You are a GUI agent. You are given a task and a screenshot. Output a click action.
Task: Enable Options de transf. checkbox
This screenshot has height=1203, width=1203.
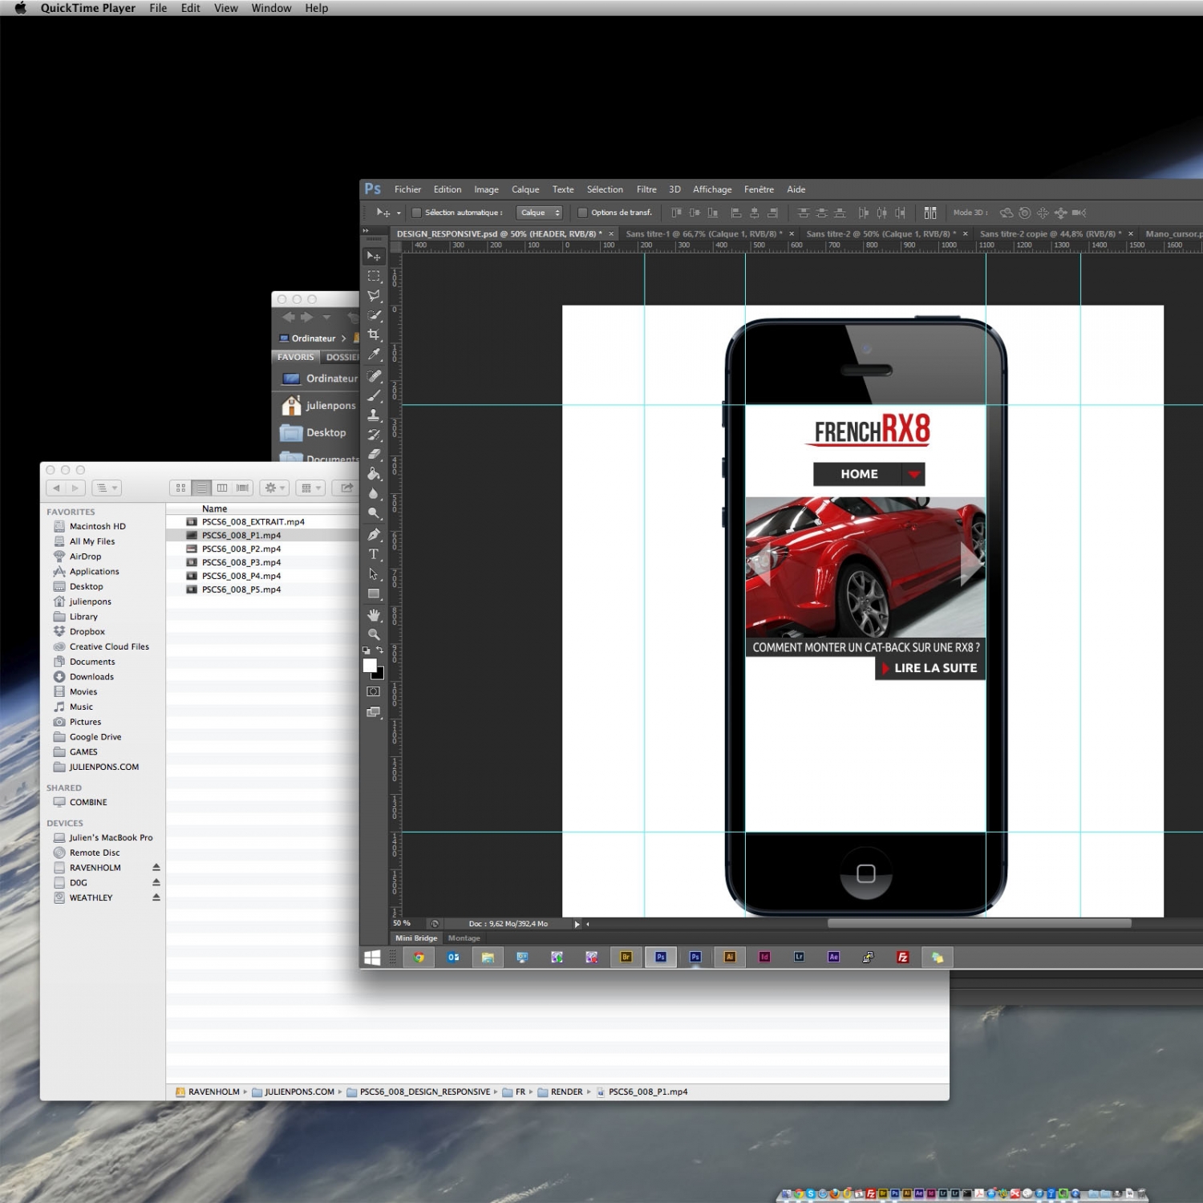coord(583,213)
